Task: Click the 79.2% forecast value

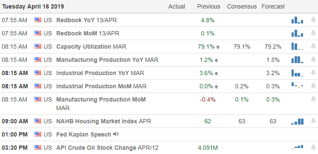Action: click(273, 46)
